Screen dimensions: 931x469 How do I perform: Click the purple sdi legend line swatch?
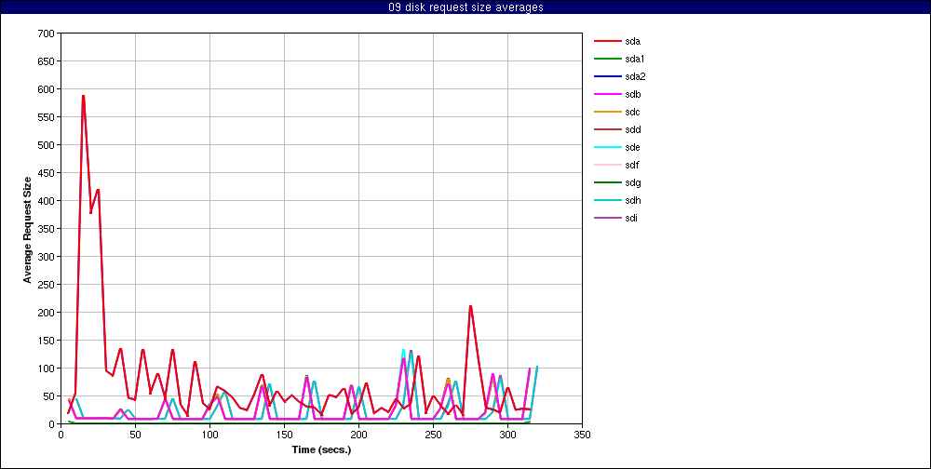tap(607, 218)
